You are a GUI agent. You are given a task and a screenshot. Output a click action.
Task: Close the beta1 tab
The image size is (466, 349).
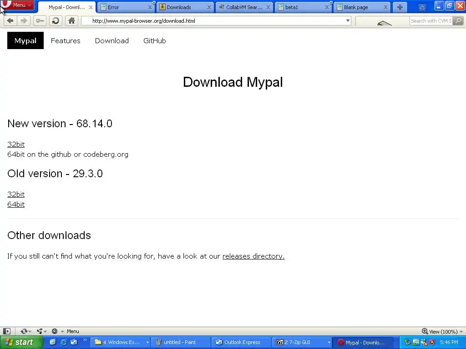(x=327, y=7)
